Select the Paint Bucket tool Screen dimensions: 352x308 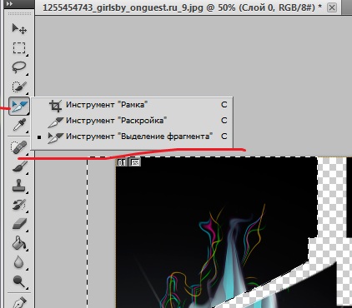(19, 243)
